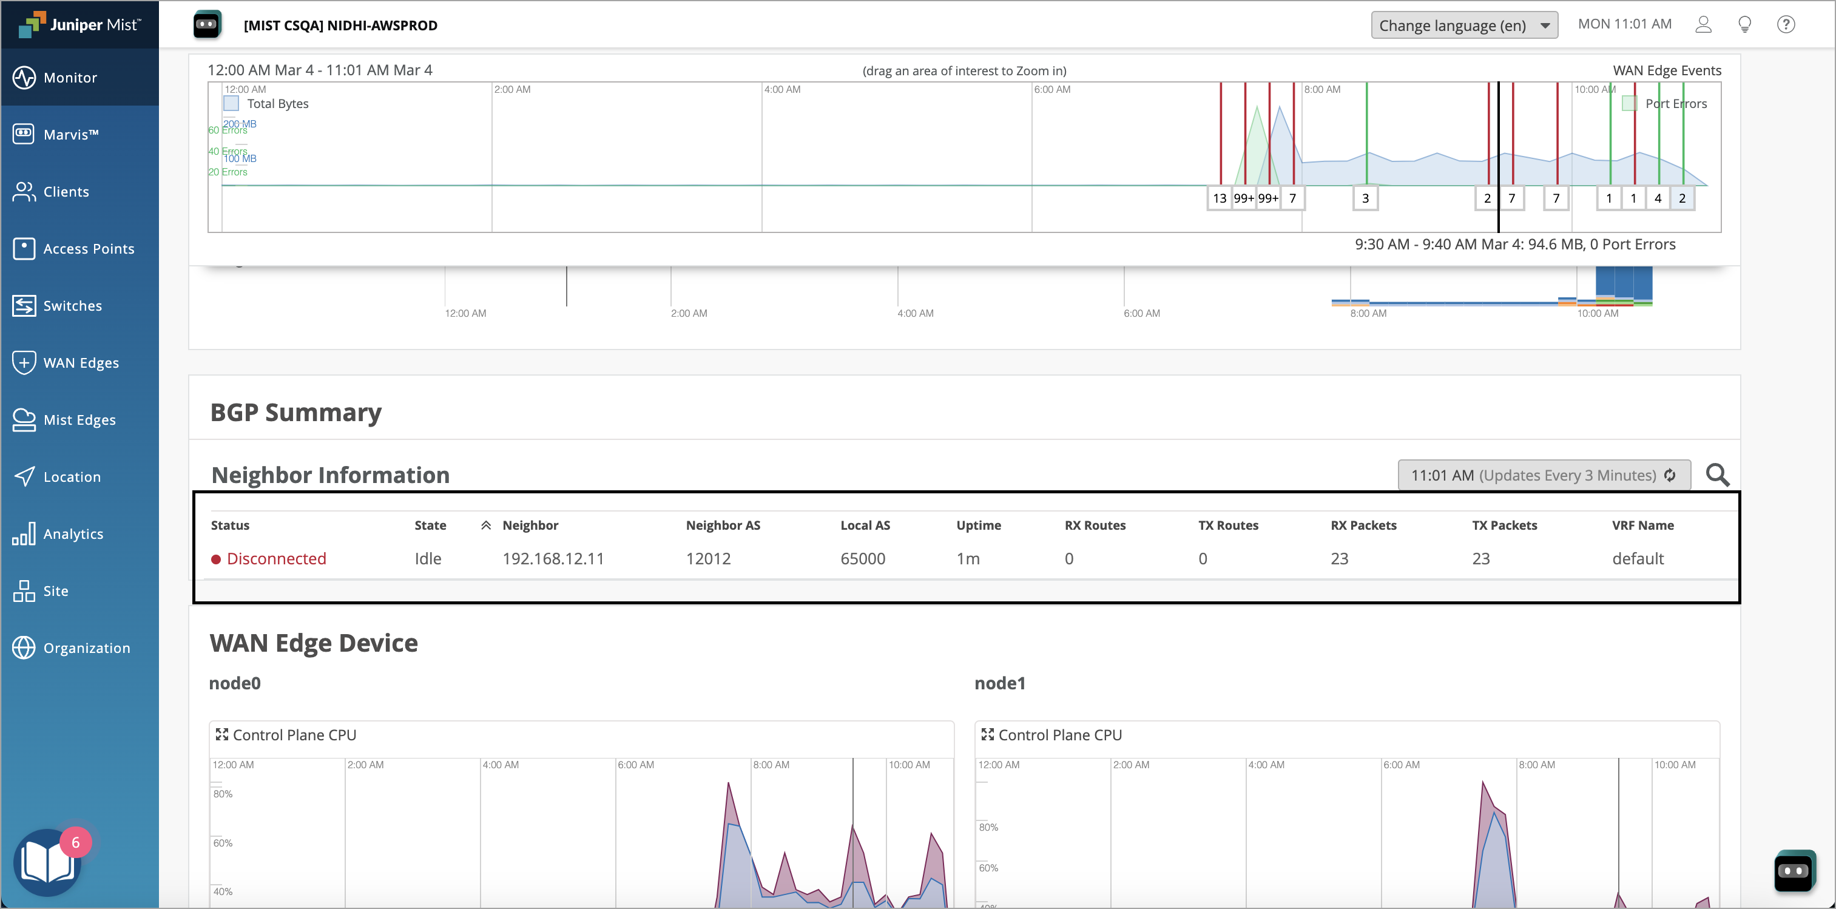The width and height of the screenshot is (1836, 909).
Task: Click the user account profile icon
Action: tap(1703, 25)
